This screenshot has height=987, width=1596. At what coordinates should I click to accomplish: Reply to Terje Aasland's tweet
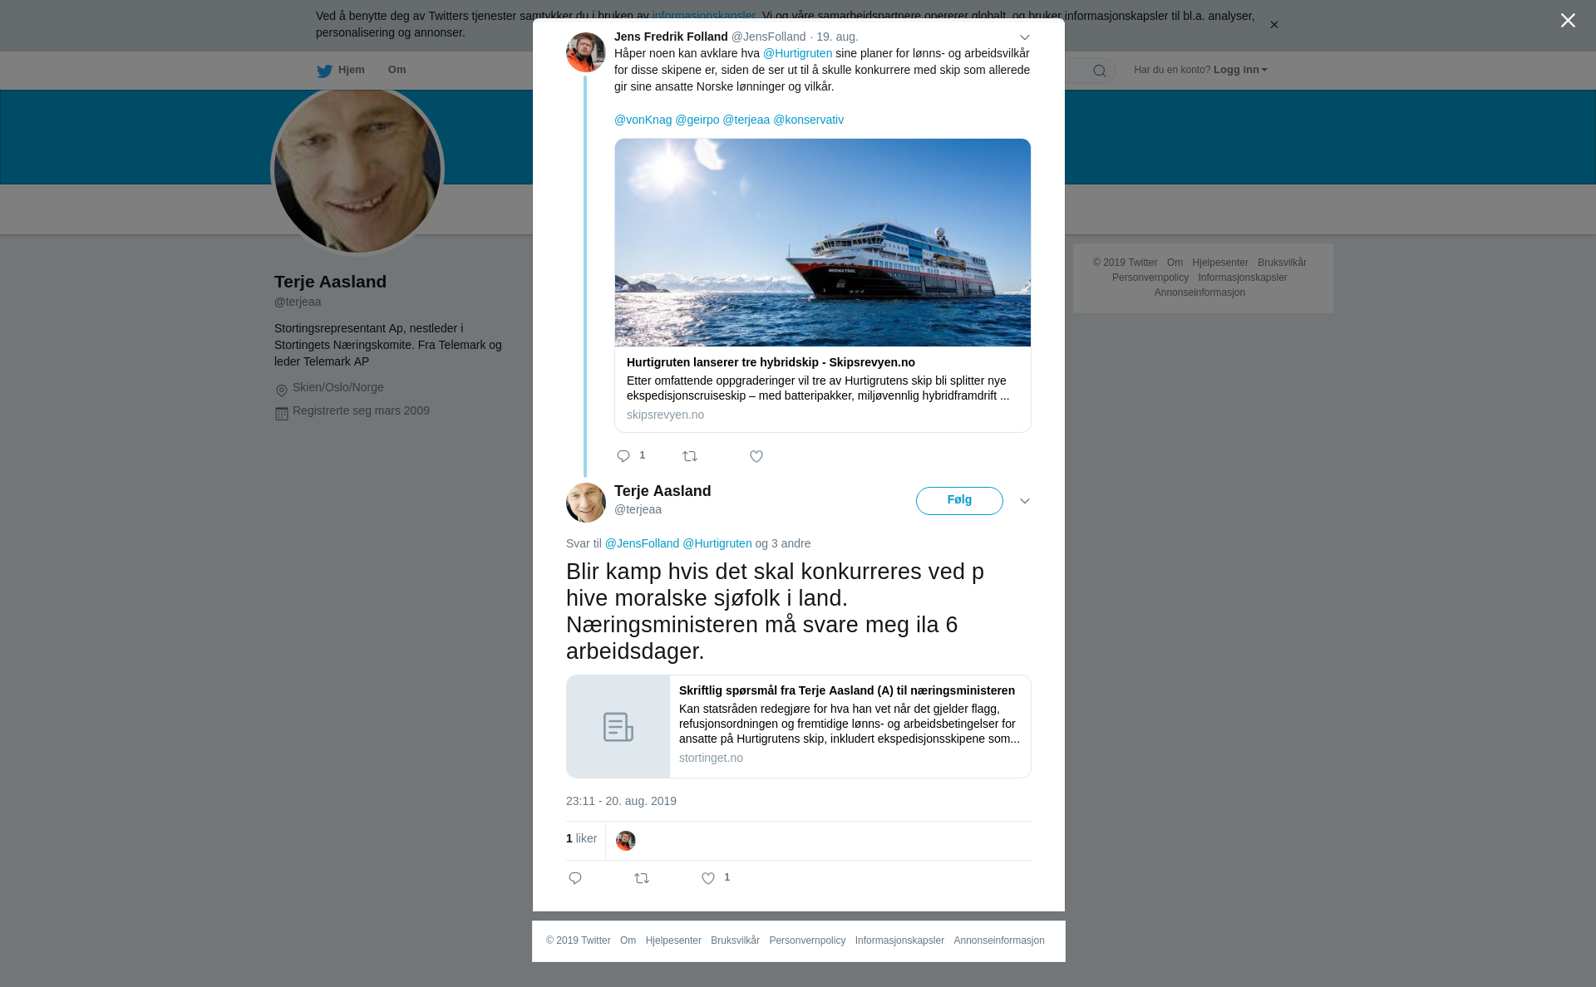point(575,878)
